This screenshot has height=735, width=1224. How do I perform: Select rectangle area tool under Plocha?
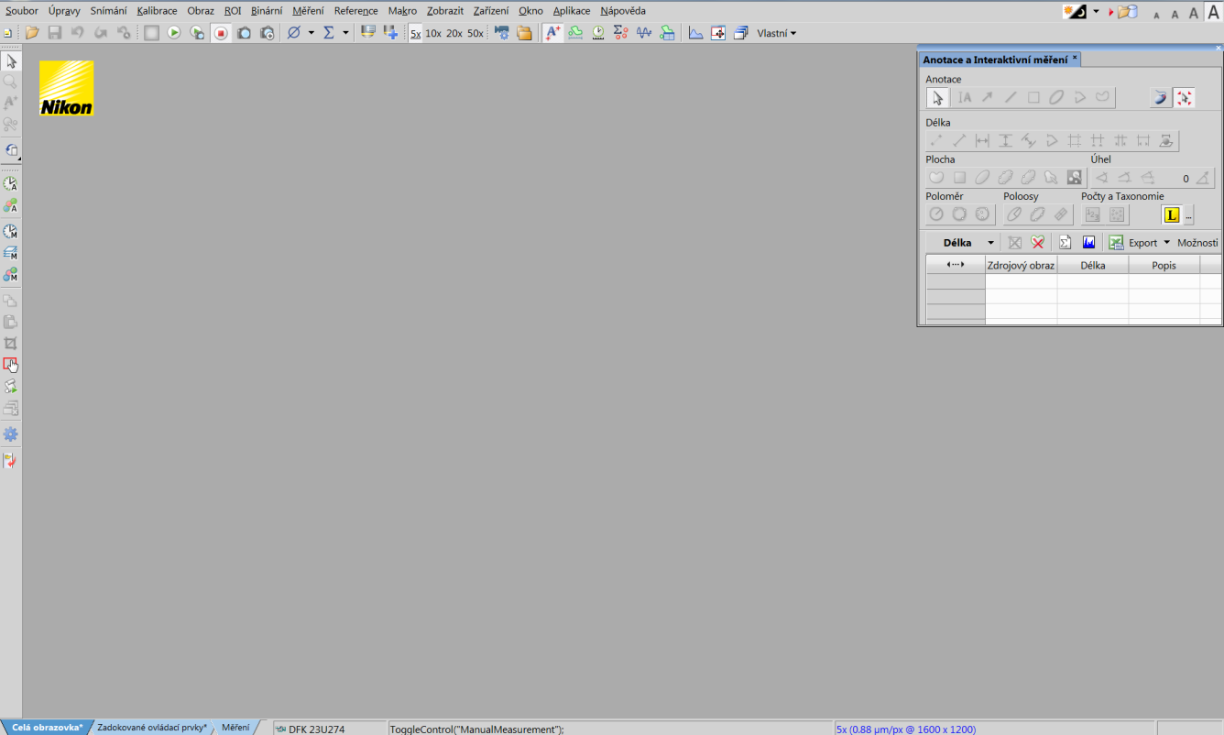[959, 178]
